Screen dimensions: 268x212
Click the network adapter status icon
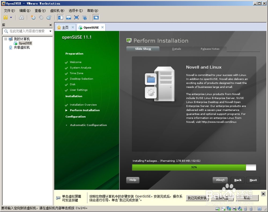click(x=229, y=209)
